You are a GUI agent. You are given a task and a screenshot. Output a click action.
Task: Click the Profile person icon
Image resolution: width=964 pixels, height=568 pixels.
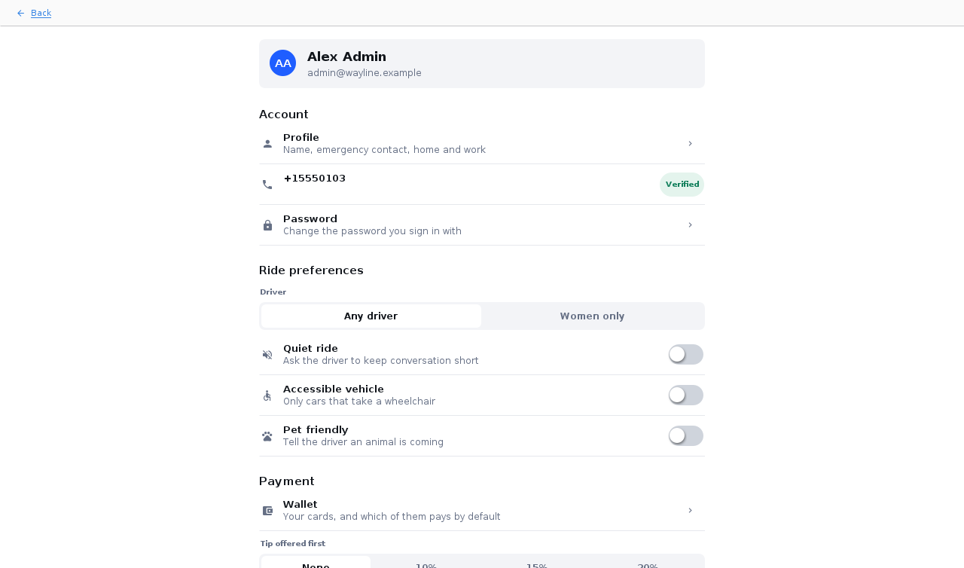(267, 143)
